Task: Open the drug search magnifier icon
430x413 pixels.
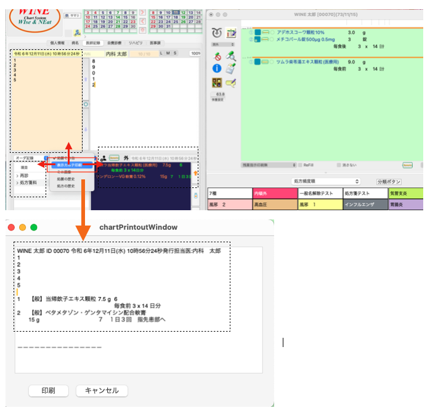Action: click(x=231, y=56)
